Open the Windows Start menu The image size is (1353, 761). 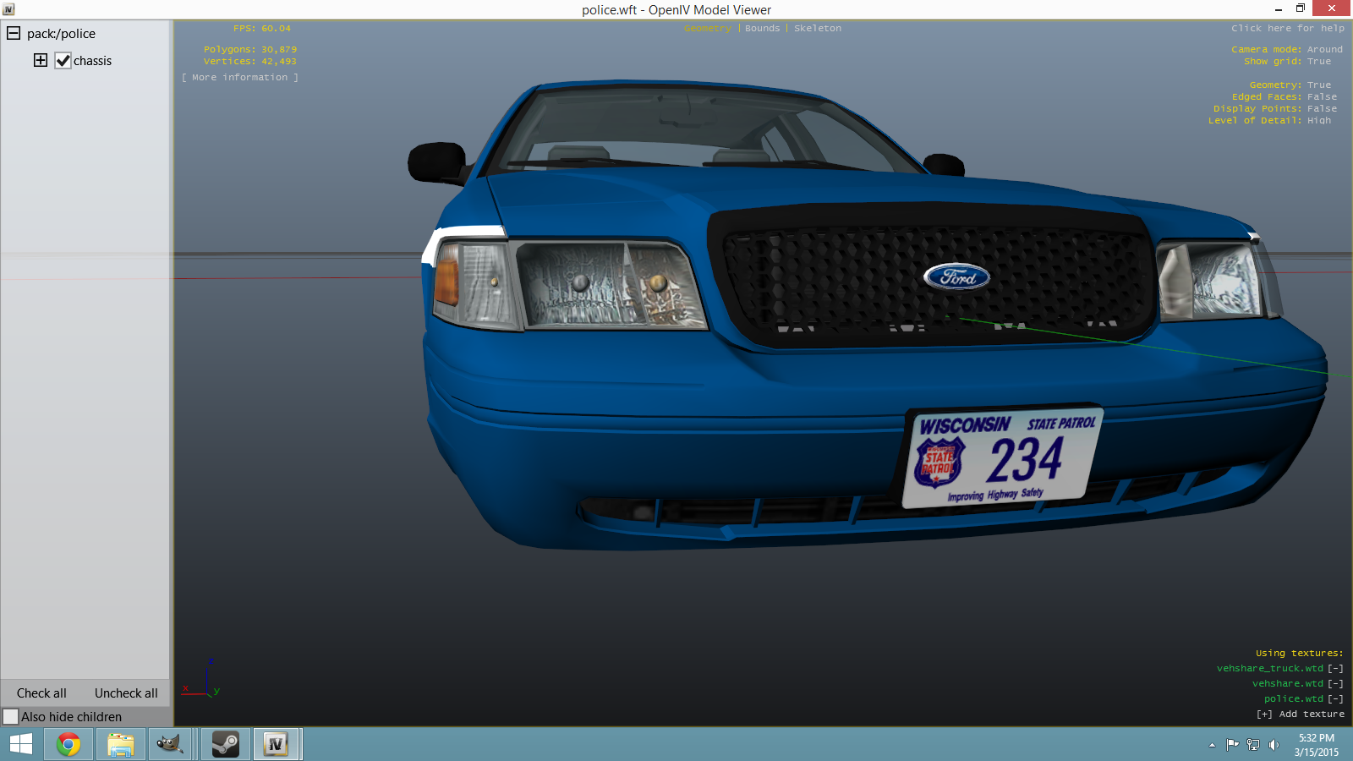21,744
